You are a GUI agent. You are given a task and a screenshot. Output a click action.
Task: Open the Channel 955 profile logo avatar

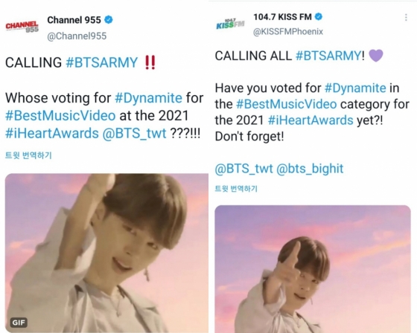pyautogui.click(x=22, y=27)
